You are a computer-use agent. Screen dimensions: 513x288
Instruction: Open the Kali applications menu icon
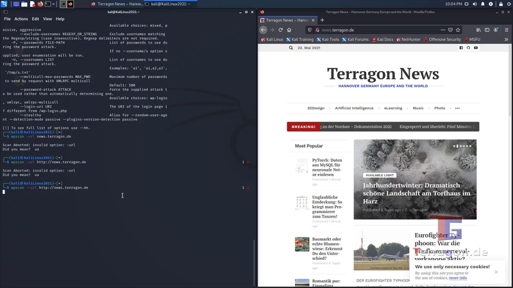click(4, 4)
